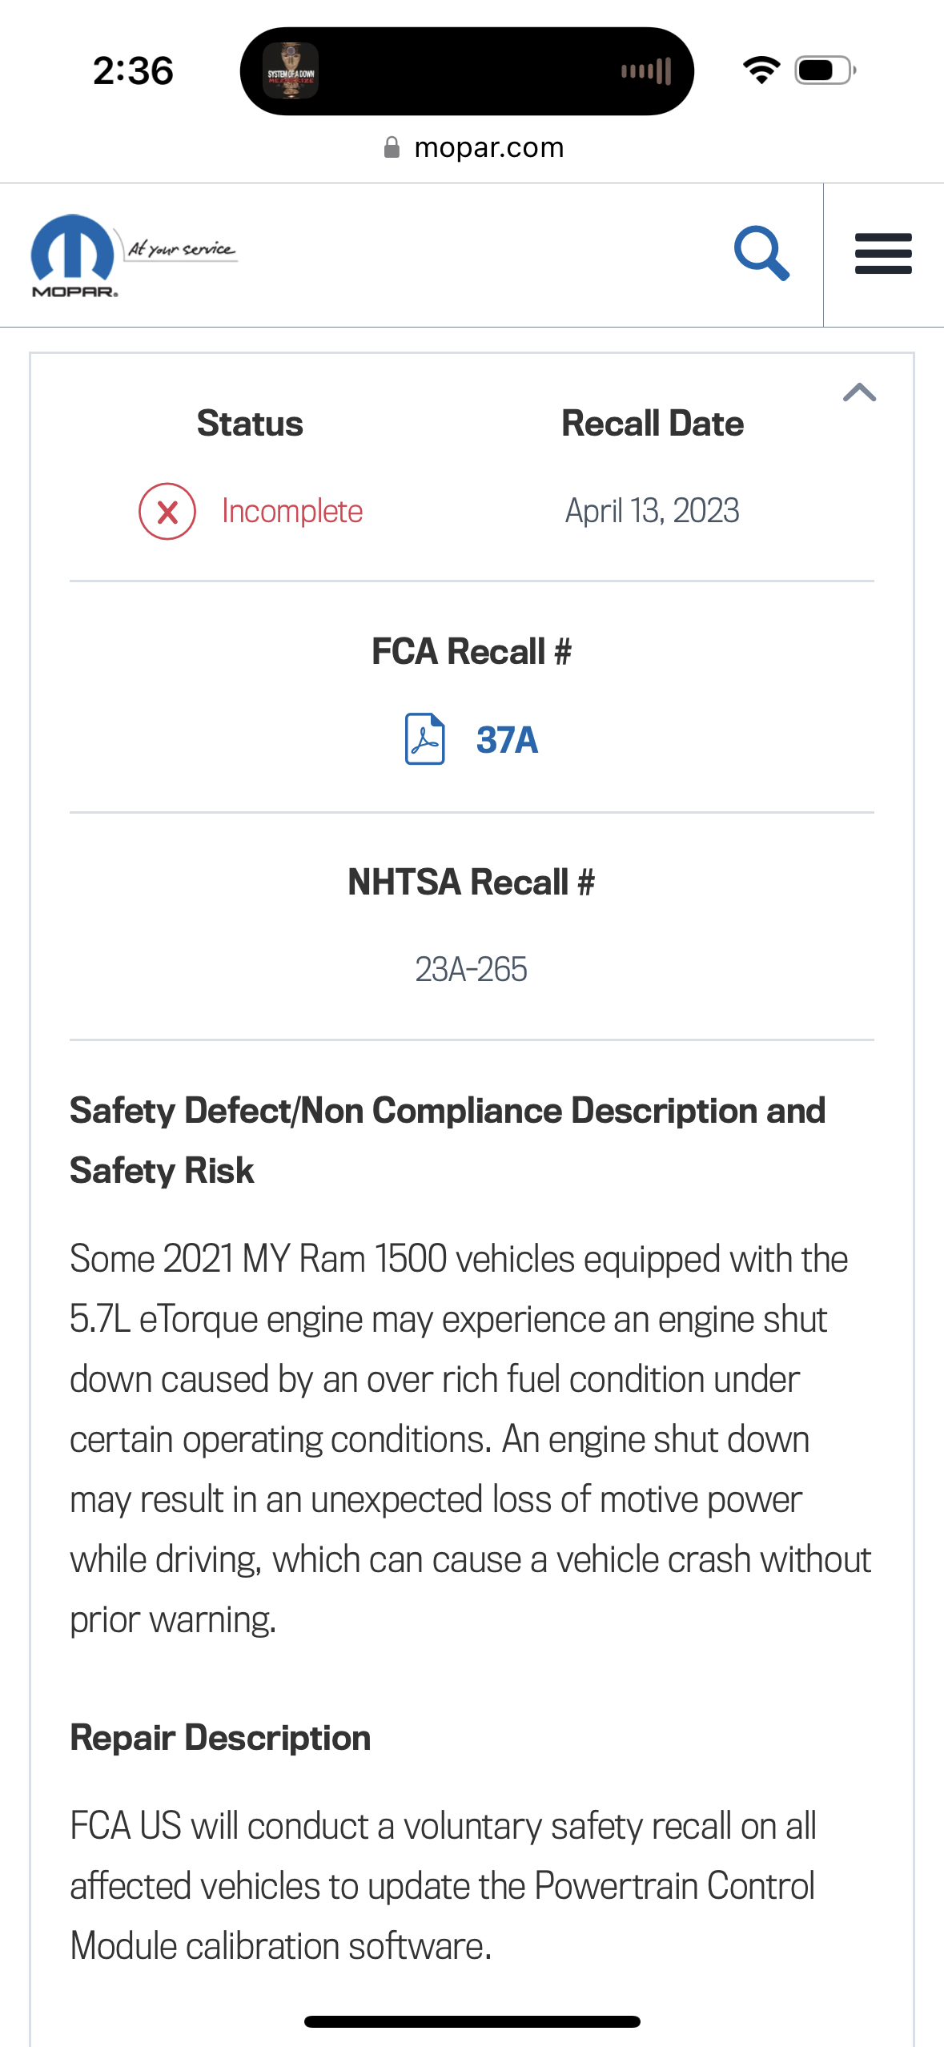Screen dimensions: 944x2047
Task: Tap the Repair Description heading
Action: [220, 1738]
